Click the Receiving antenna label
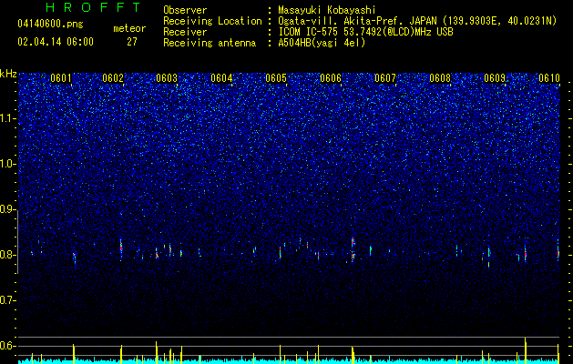573x364 pixels. pyautogui.click(x=210, y=43)
